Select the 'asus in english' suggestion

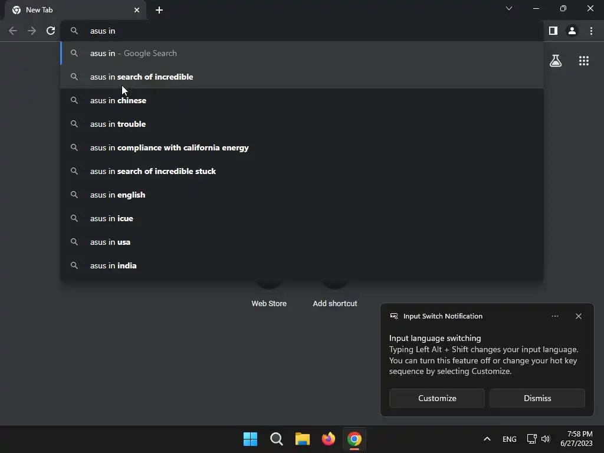click(302, 195)
